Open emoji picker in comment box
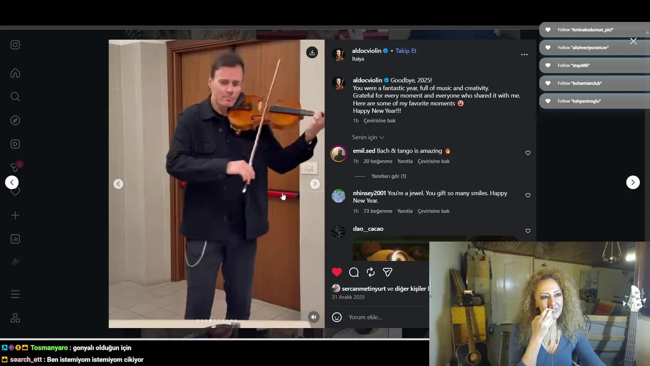Screen dimensions: 650x366 click(x=337, y=317)
